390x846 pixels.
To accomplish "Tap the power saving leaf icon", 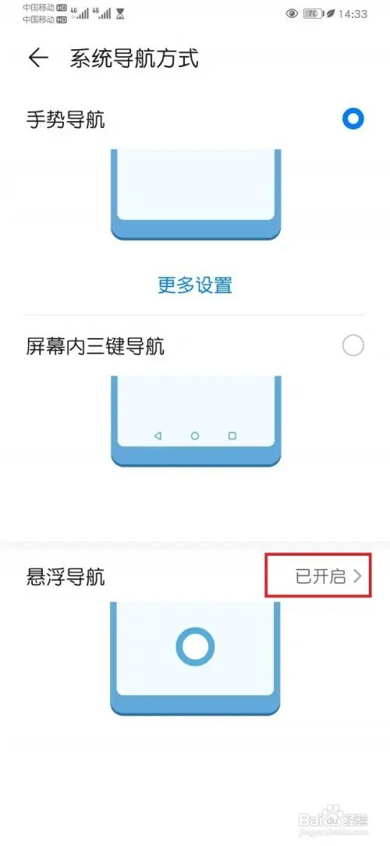I will 328,13.
